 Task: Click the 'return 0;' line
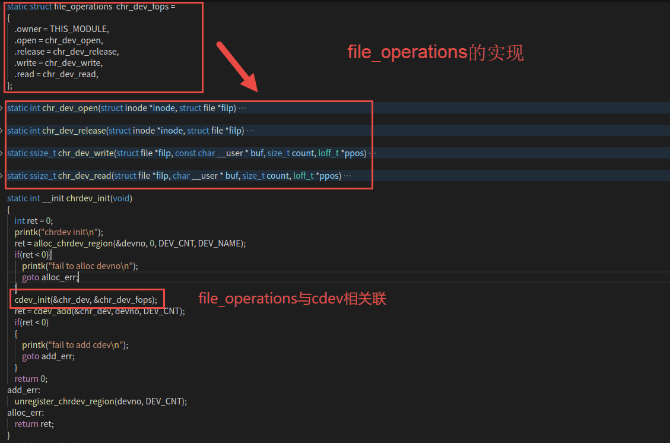tap(31, 379)
